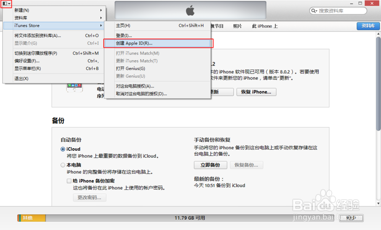Choose 登录(I)... in the submenu
This screenshot has height=230, width=381.
tap(158, 35)
